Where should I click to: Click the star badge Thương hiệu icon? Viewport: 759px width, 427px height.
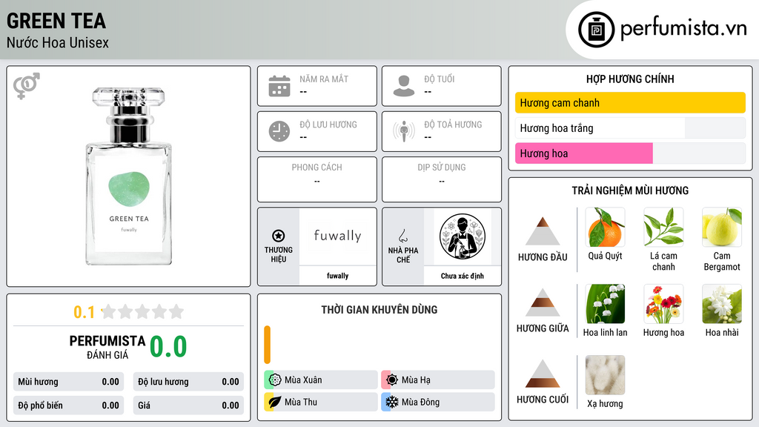(x=279, y=236)
